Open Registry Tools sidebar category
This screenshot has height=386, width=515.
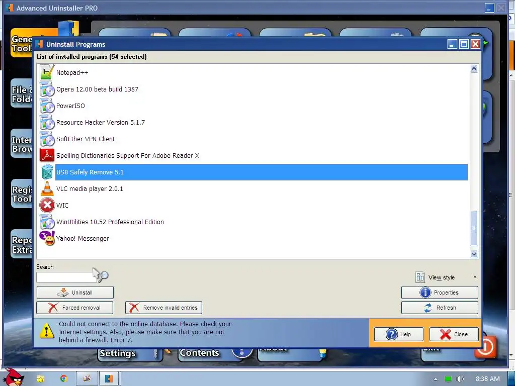(22, 194)
